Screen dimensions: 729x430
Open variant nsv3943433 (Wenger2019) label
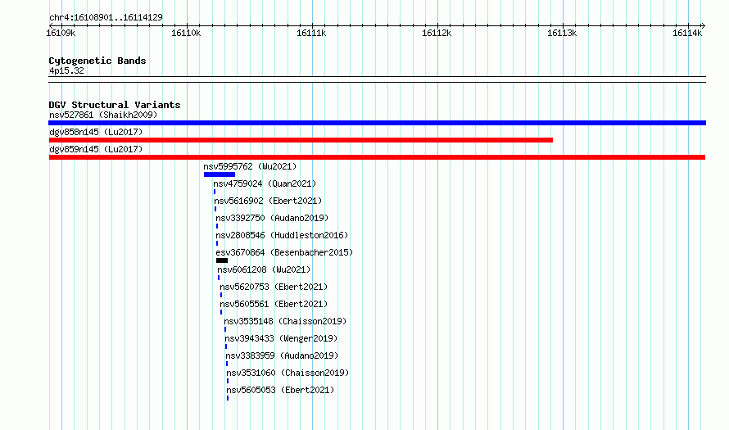click(281, 338)
